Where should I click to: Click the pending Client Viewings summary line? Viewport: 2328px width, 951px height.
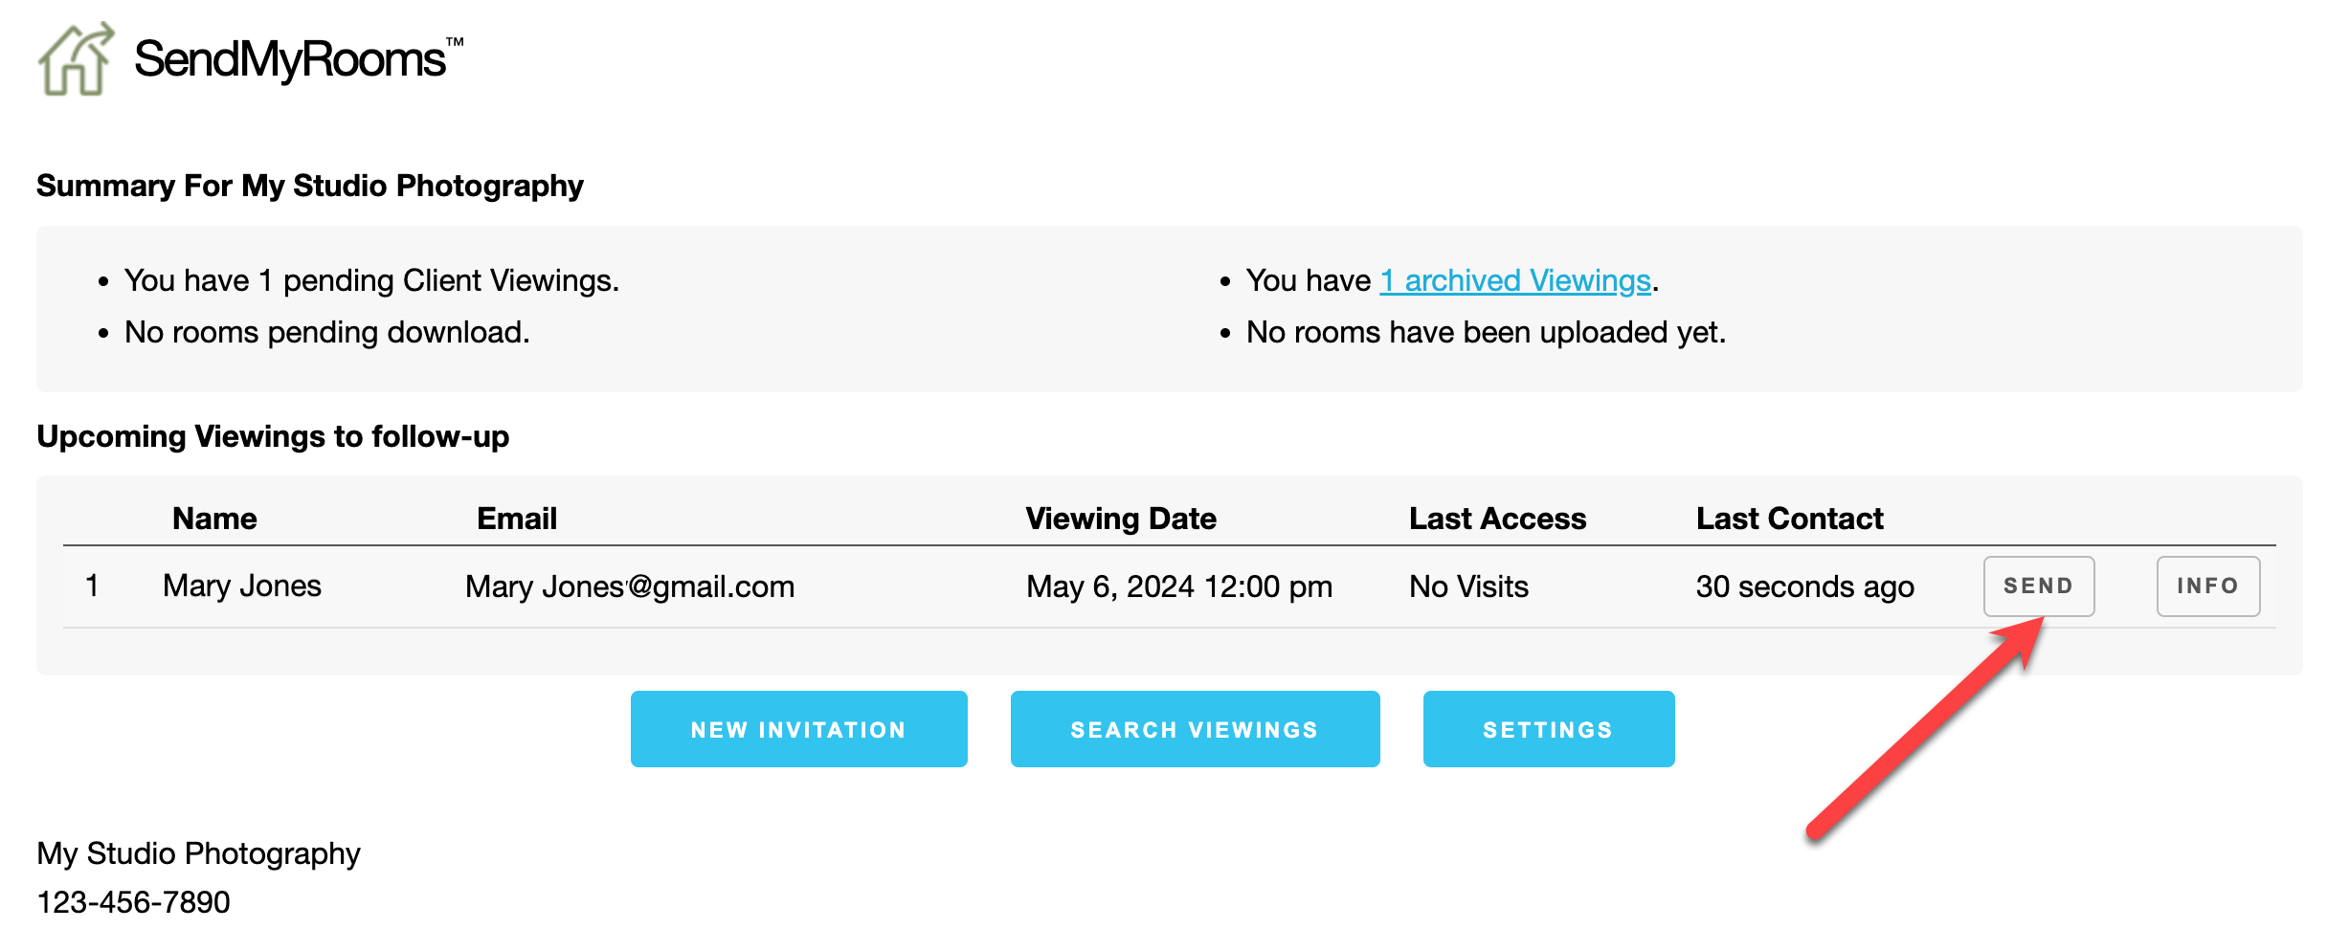point(371,280)
